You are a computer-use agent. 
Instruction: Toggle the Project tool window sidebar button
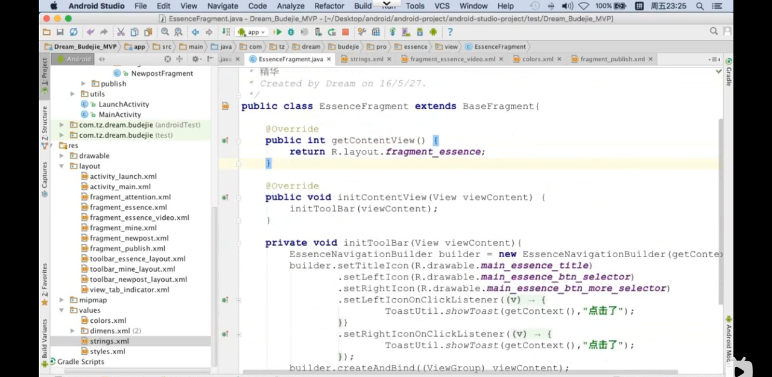[x=44, y=76]
